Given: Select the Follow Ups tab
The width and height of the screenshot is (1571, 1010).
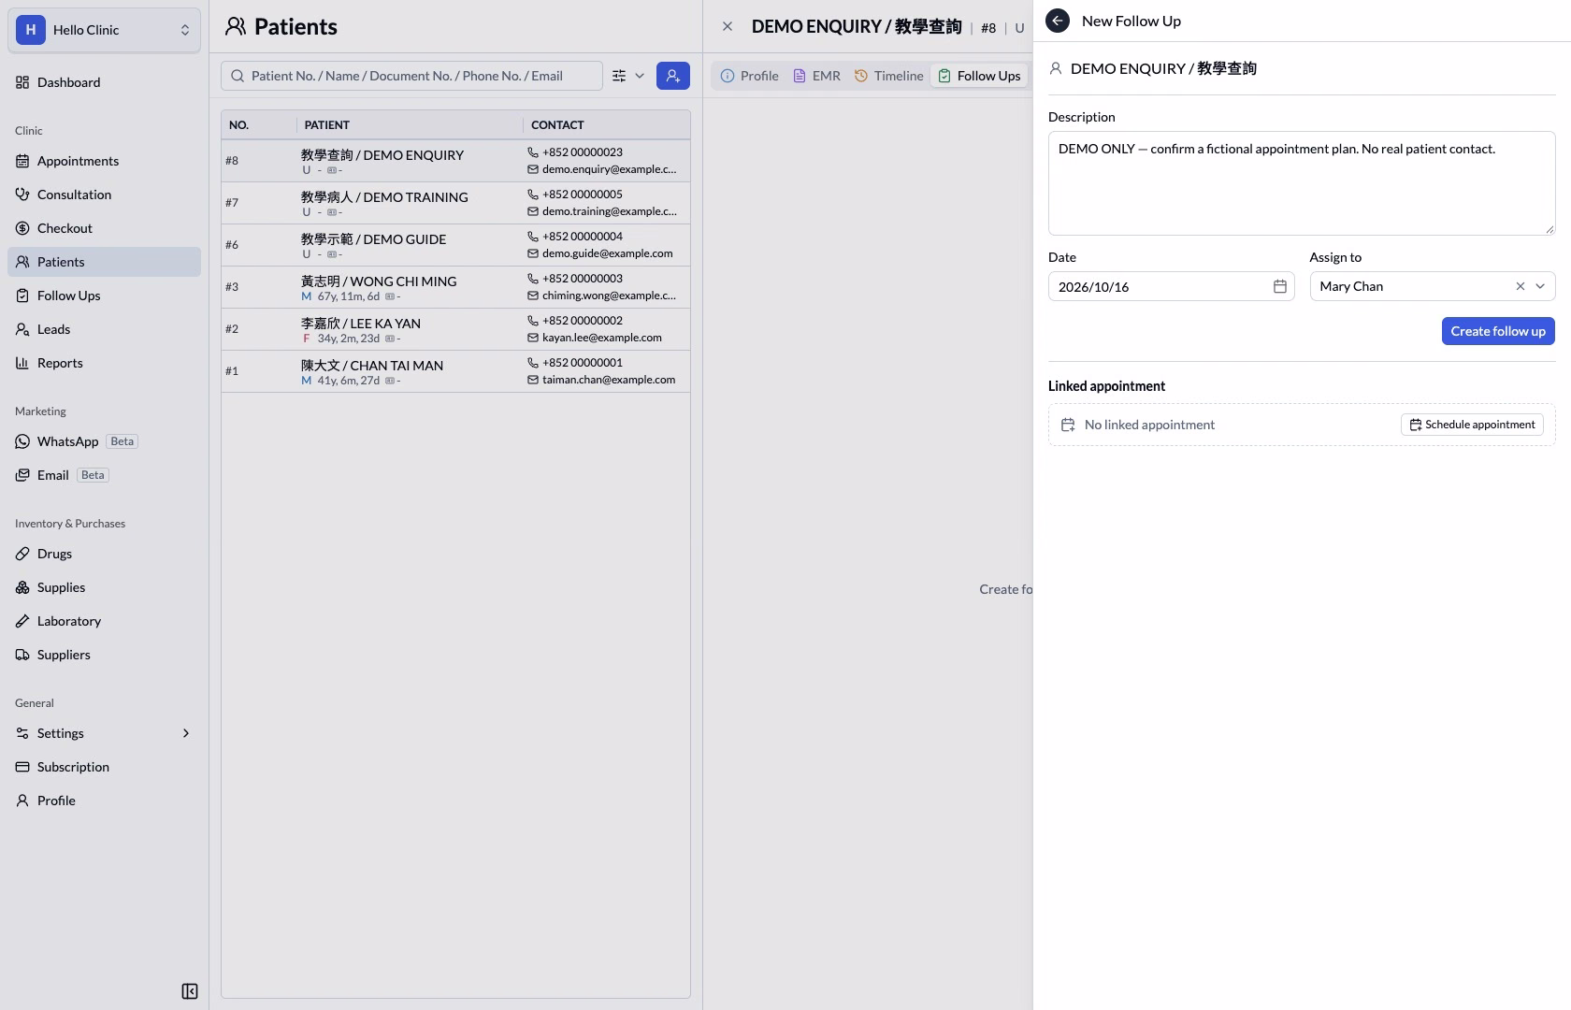Looking at the screenshot, I should click(979, 76).
